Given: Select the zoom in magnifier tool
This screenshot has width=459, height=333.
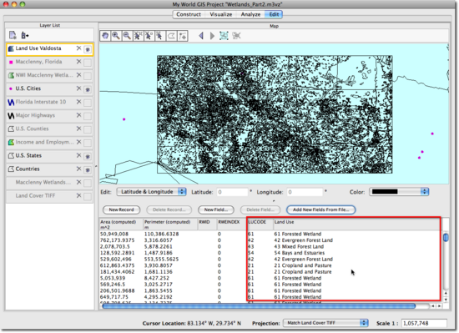Looking at the screenshot, I should [116, 36].
